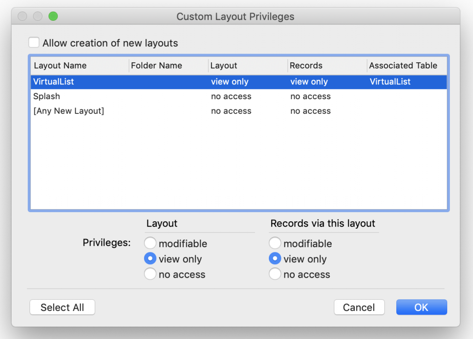
Task: Select the "no access" Layout privilege
Action: tap(150, 274)
